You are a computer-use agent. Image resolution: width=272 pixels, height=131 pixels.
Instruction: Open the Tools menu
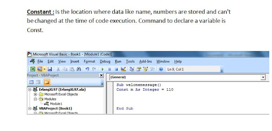[x=130, y=62]
